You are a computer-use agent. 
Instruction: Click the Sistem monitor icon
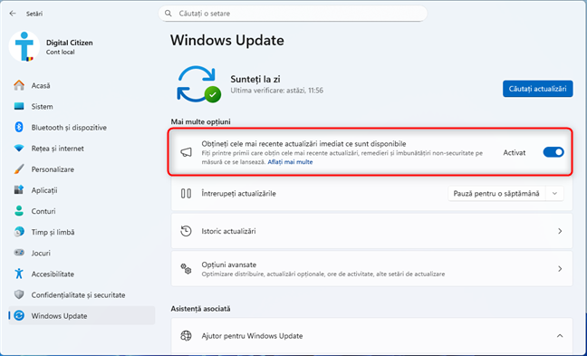tap(19, 106)
